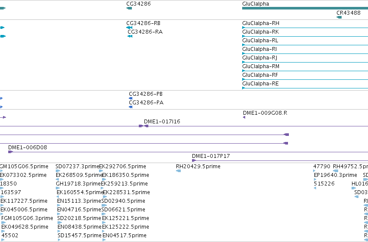
Task: Open EST EK228531.5prime
Action: 127,192
